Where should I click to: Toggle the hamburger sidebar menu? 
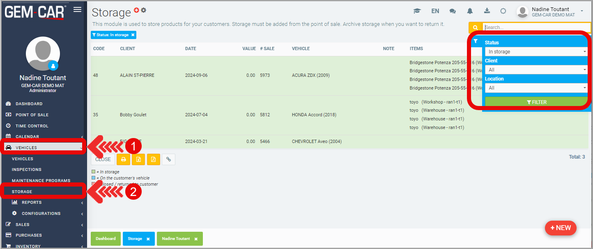point(77,10)
